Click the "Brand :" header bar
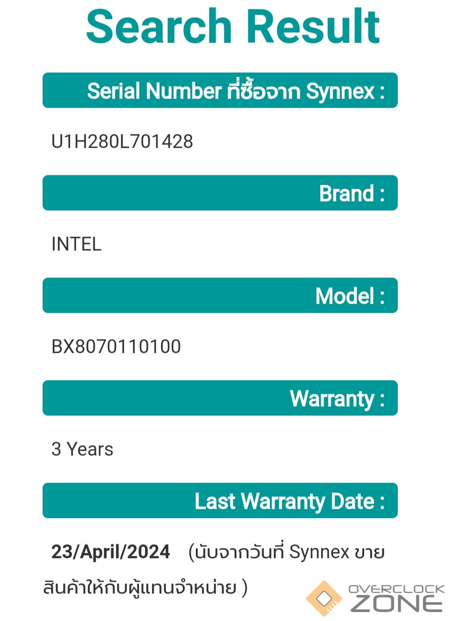 click(x=220, y=193)
